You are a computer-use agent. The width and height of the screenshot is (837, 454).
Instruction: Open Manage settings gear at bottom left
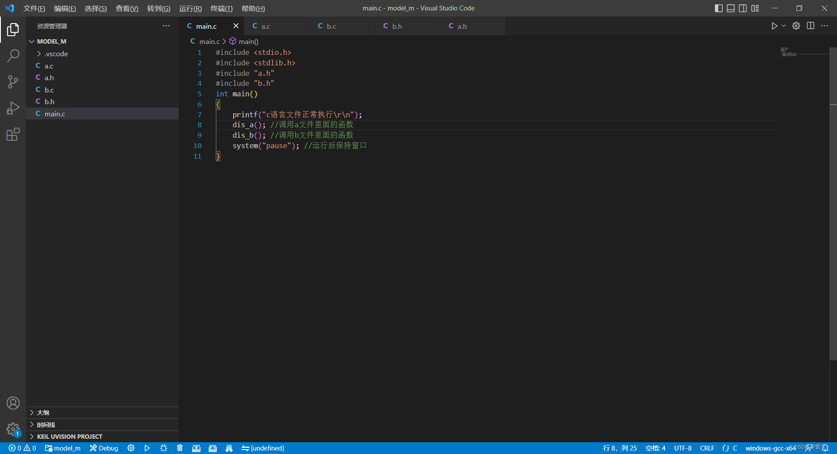coord(13,429)
